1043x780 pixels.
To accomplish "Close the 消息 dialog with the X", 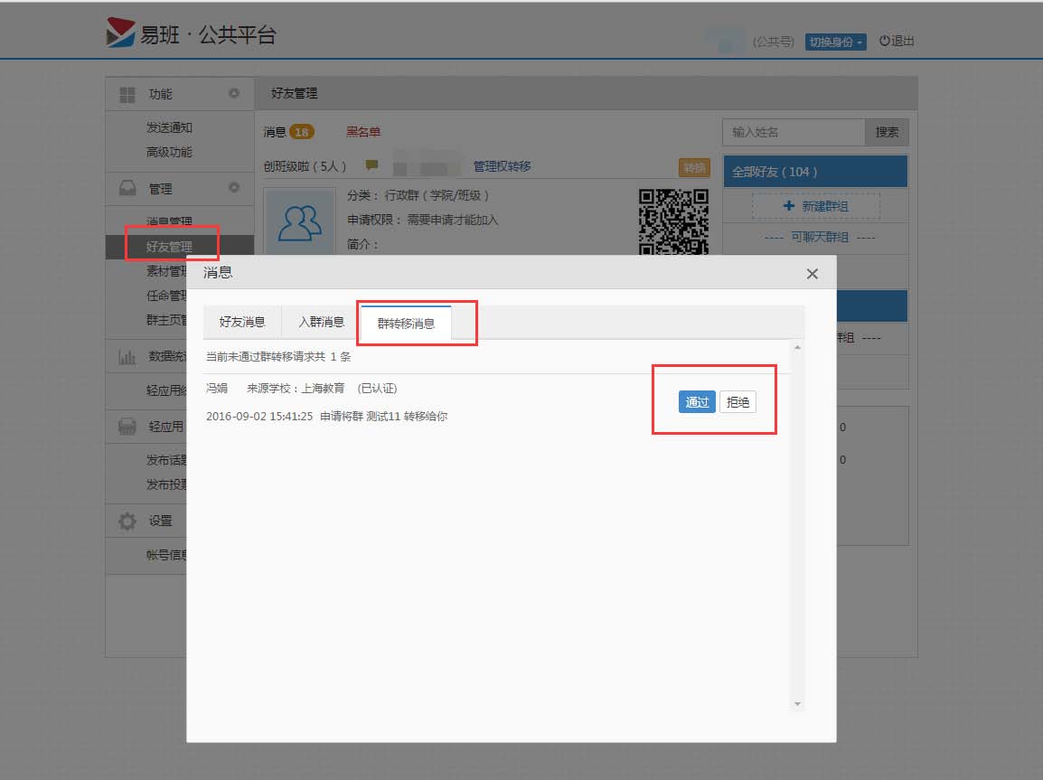I will tap(812, 274).
